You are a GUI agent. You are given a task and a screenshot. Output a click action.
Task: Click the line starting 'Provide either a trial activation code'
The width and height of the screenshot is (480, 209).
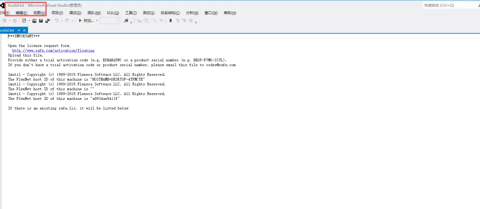click(117, 60)
